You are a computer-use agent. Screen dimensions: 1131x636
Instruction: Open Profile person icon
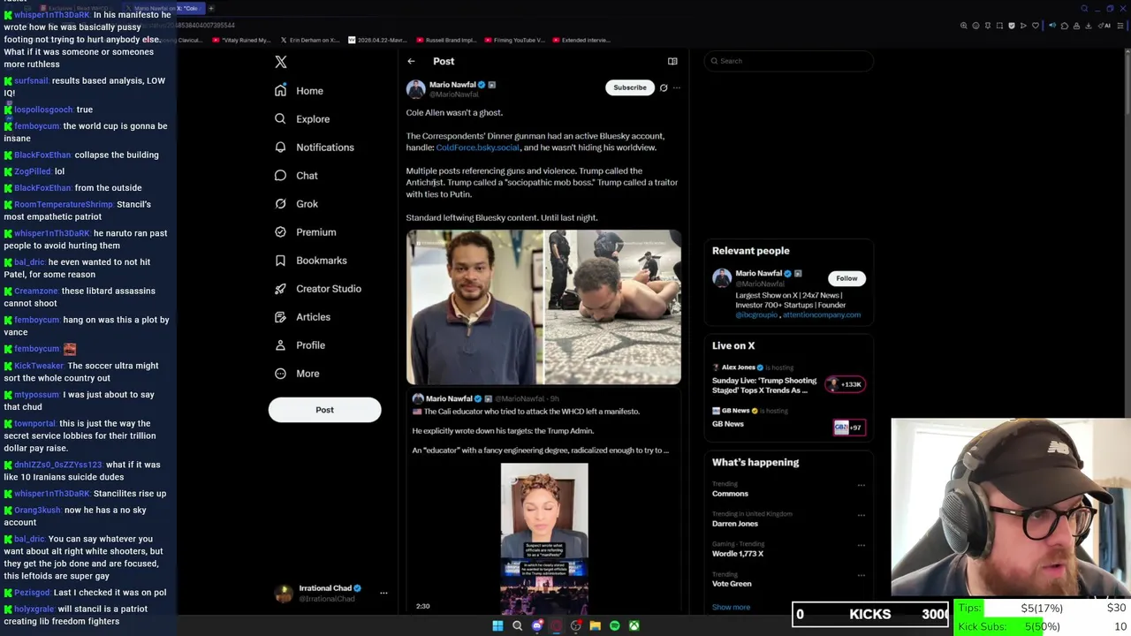click(x=280, y=345)
